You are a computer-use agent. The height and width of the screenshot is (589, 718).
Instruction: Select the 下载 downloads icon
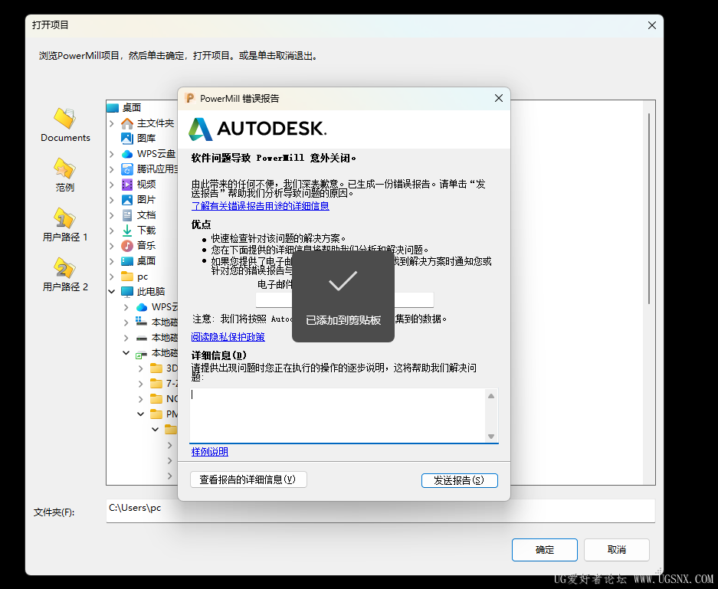point(127,231)
